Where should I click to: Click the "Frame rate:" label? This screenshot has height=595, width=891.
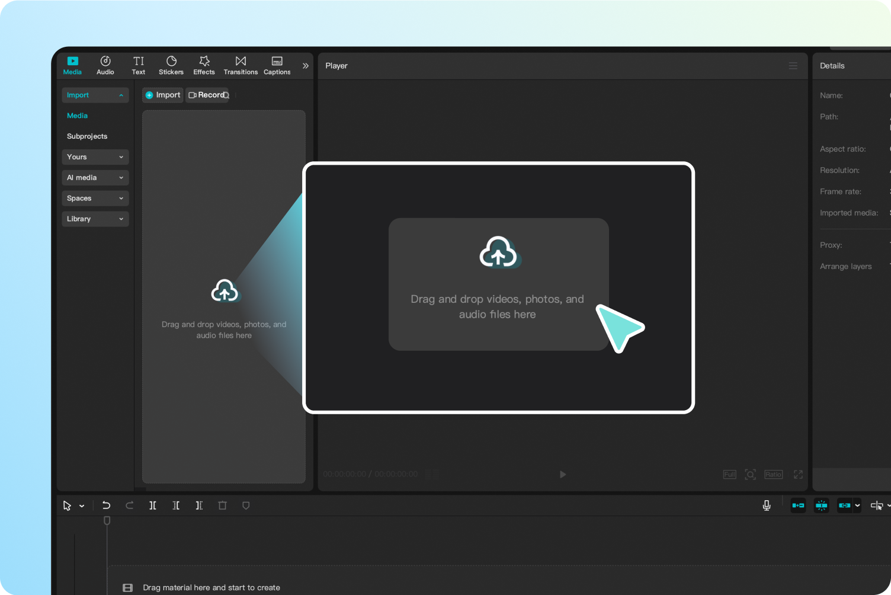(841, 192)
